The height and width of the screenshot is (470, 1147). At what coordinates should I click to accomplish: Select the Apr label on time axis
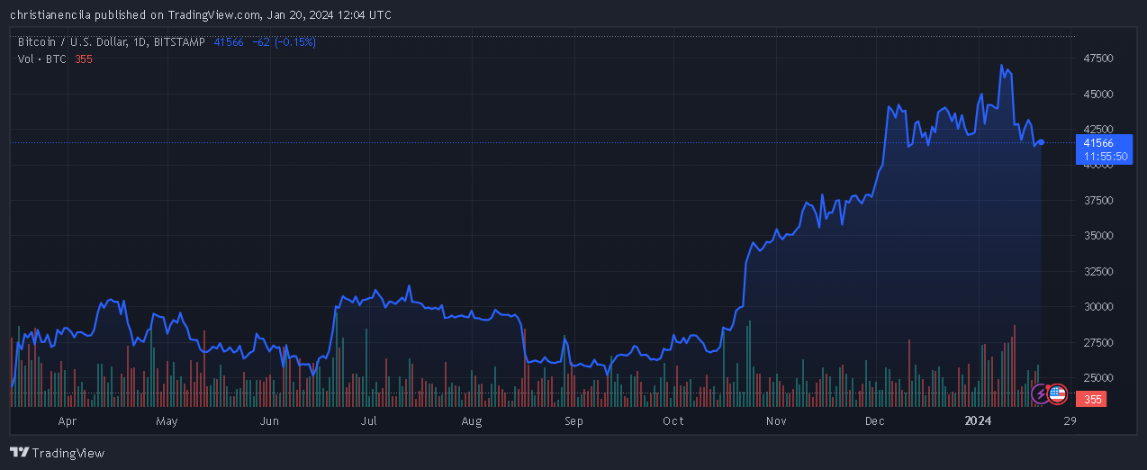[67, 420]
